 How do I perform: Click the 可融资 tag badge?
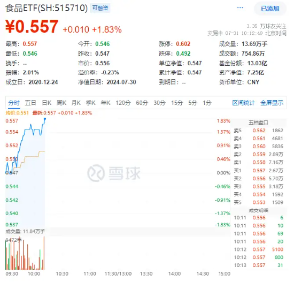100,8
